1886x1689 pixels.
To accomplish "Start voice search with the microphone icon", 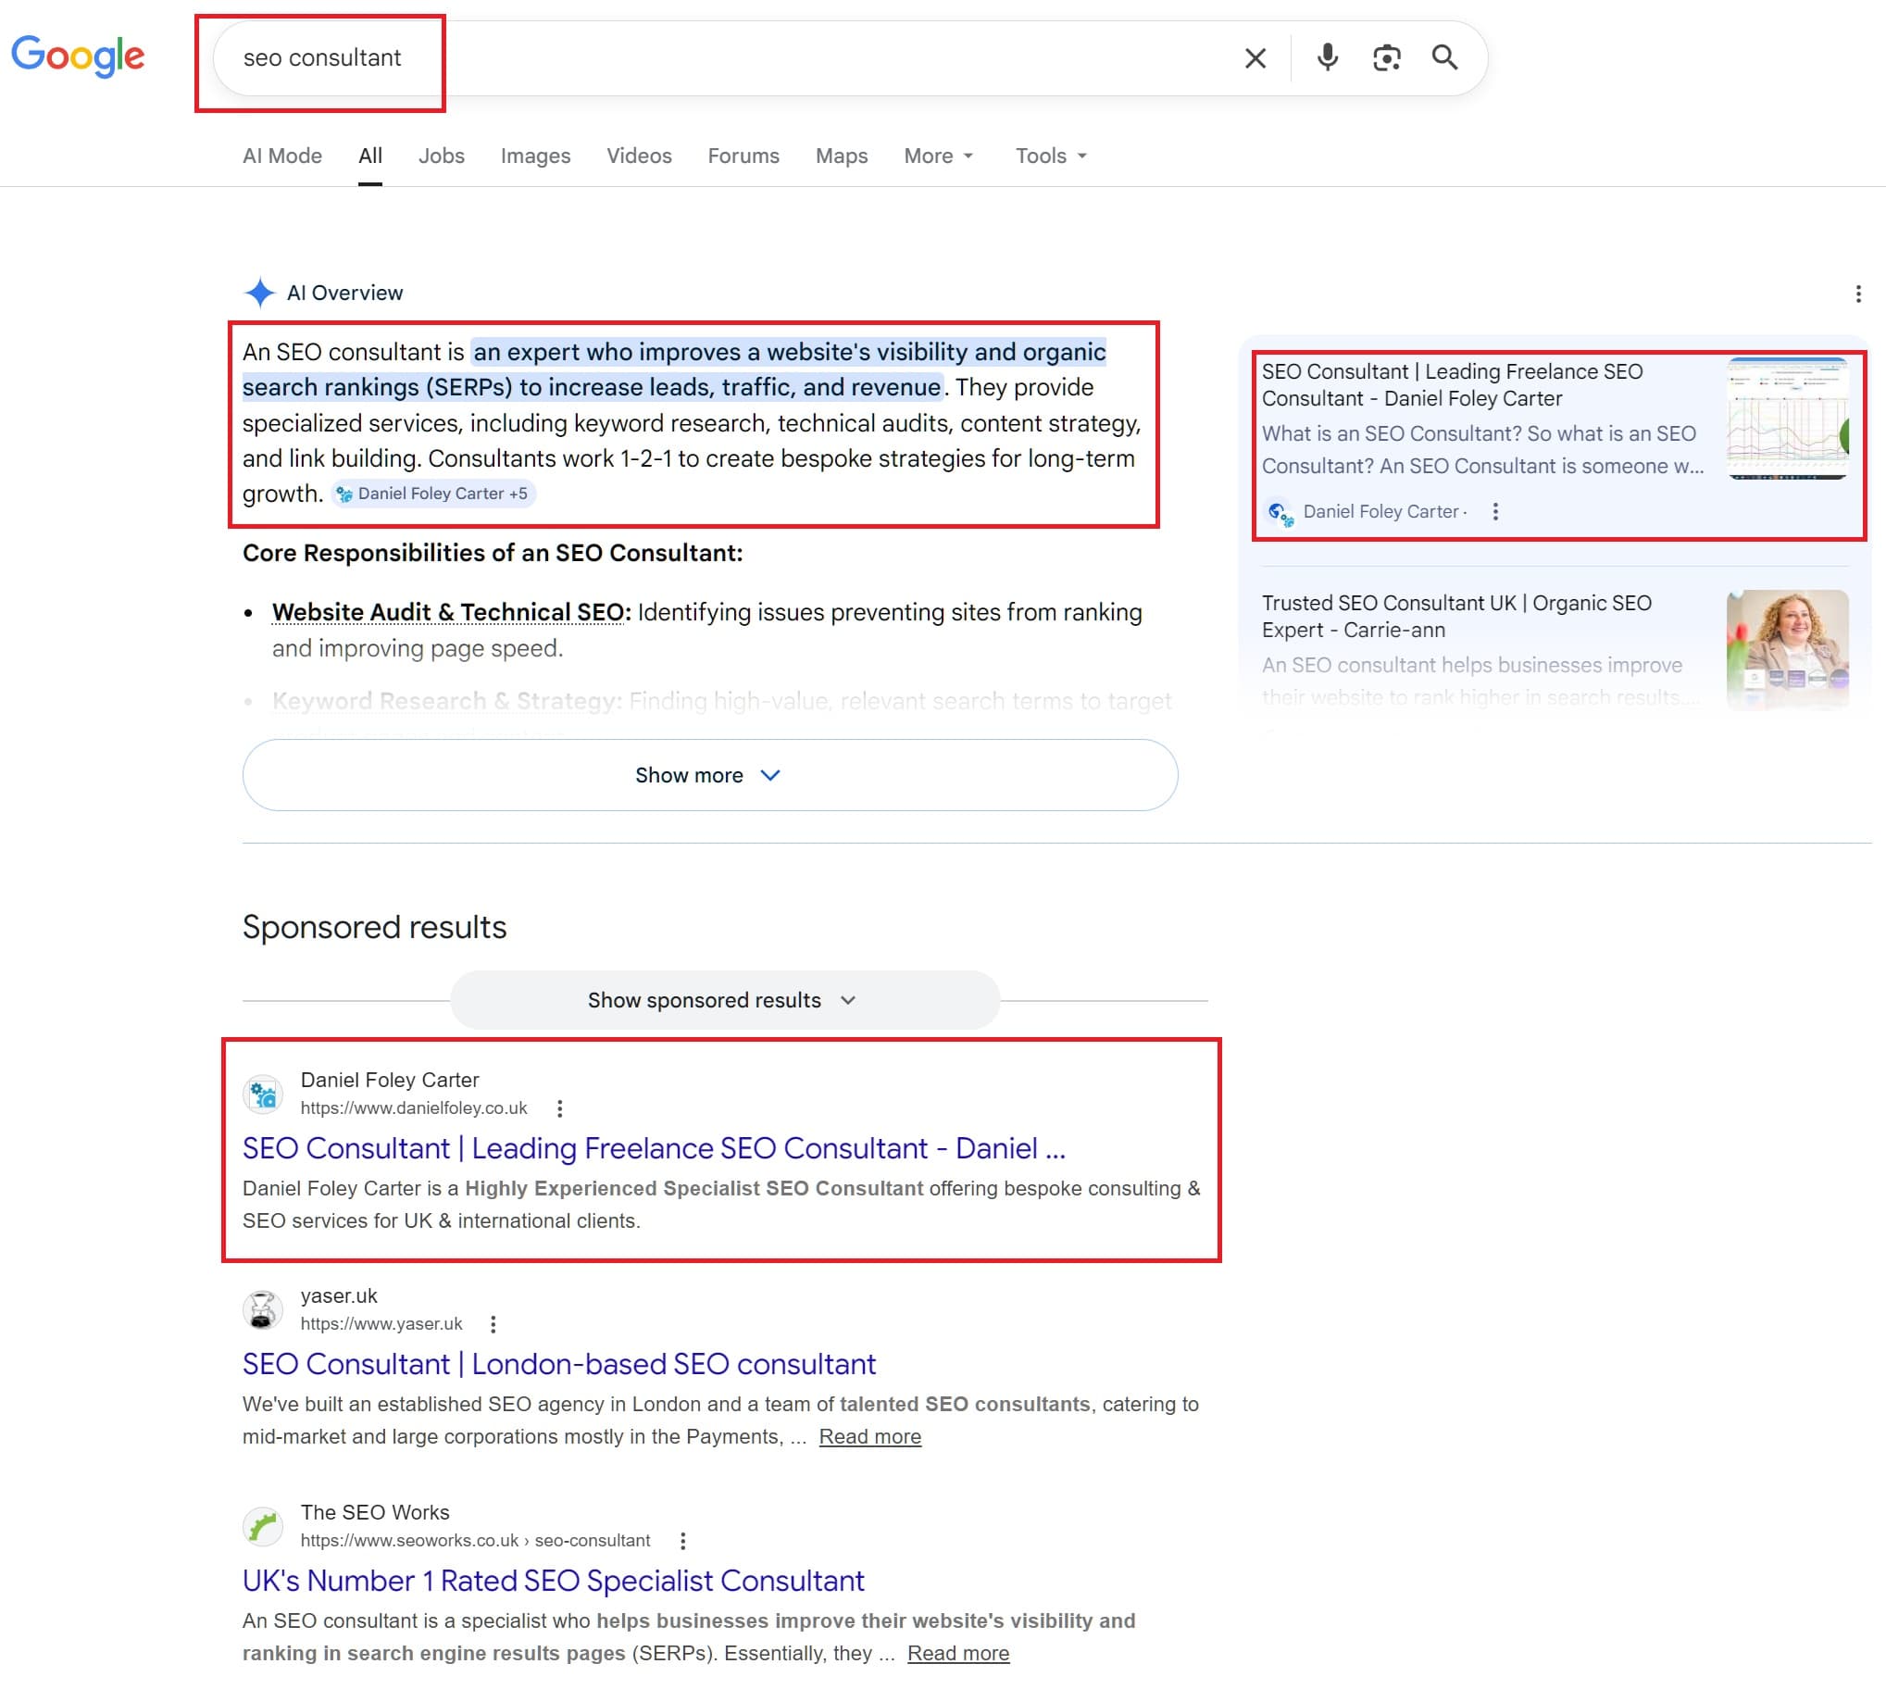I will pos(1327,57).
